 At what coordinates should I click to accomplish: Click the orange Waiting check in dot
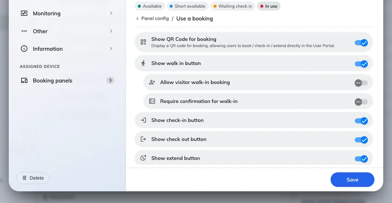215,6
